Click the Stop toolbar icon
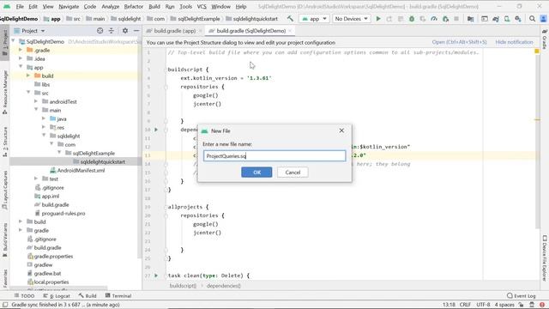Screen dimensions: 549x309 [456, 19]
